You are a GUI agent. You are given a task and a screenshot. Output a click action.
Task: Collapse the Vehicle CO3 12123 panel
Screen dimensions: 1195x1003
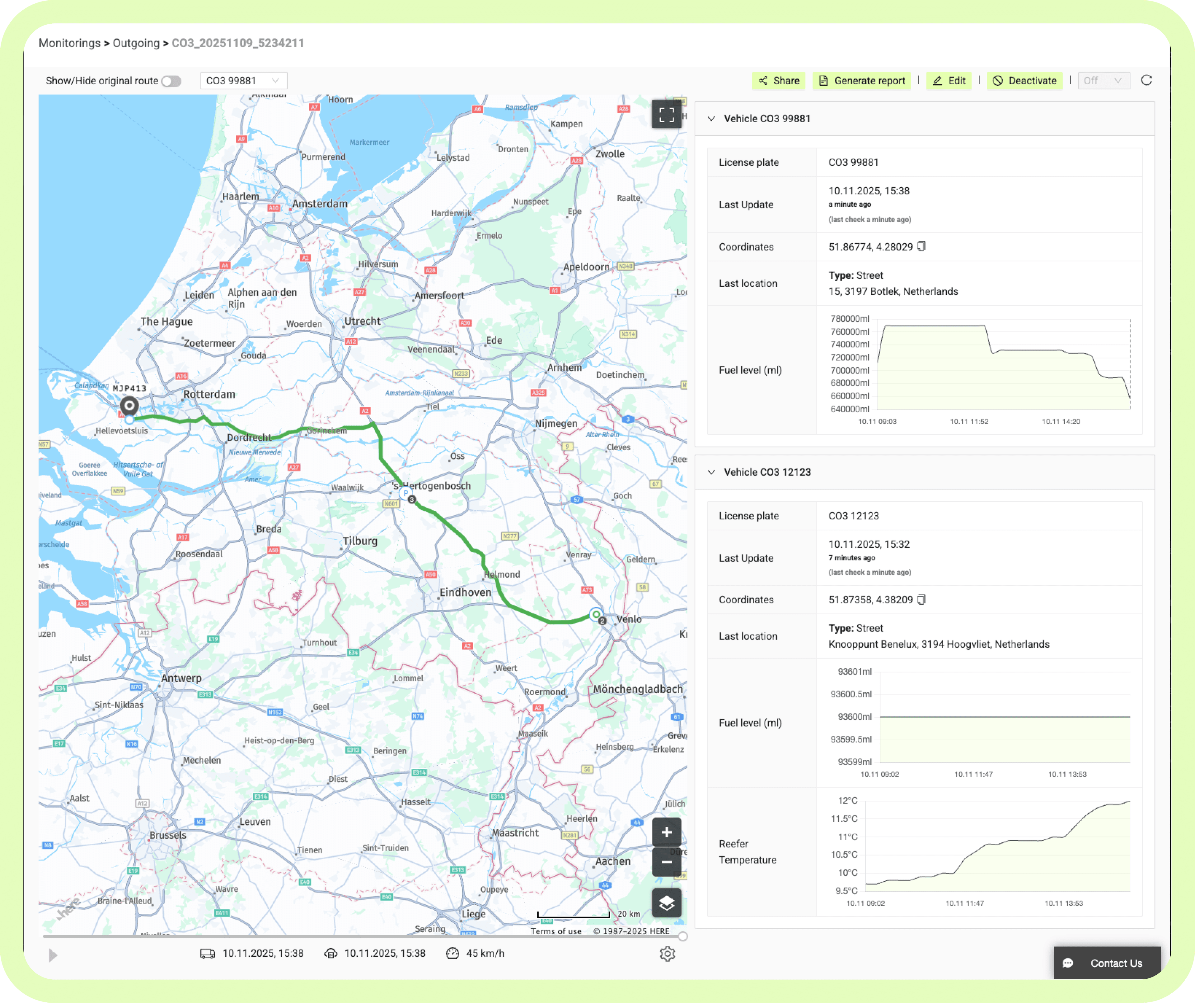(711, 472)
